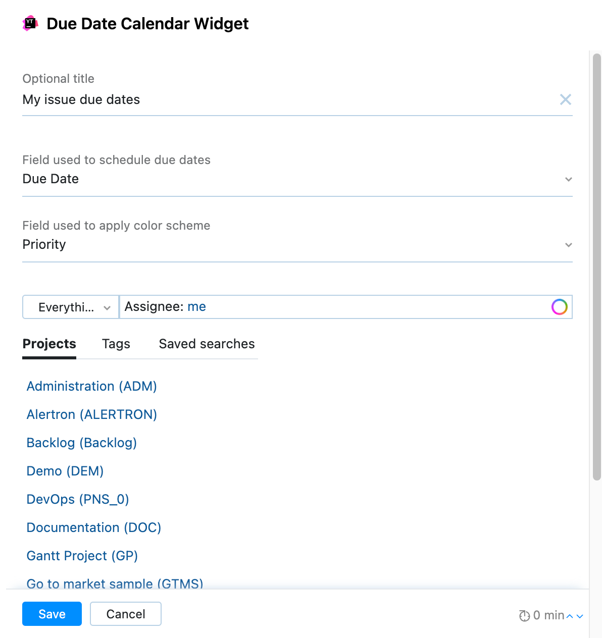Click the X to clear the title field
The height and width of the screenshot is (638, 602).
566,99
